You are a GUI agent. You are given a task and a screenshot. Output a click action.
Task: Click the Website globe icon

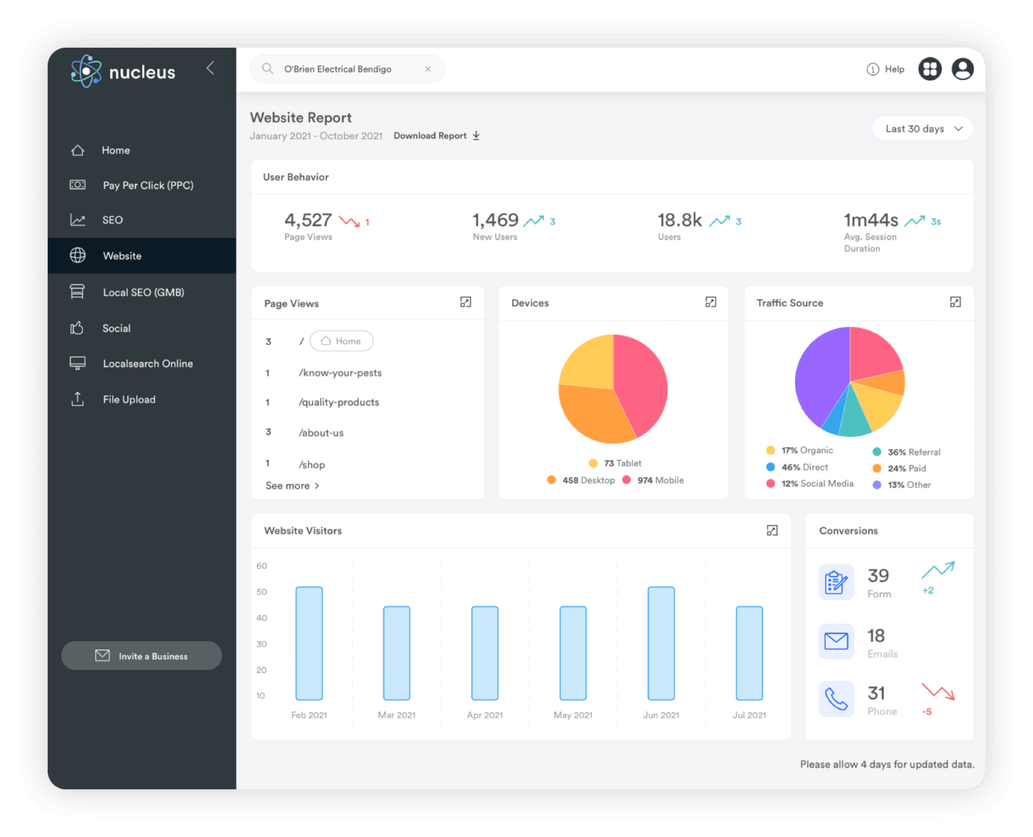pyautogui.click(x=78, y=255)
